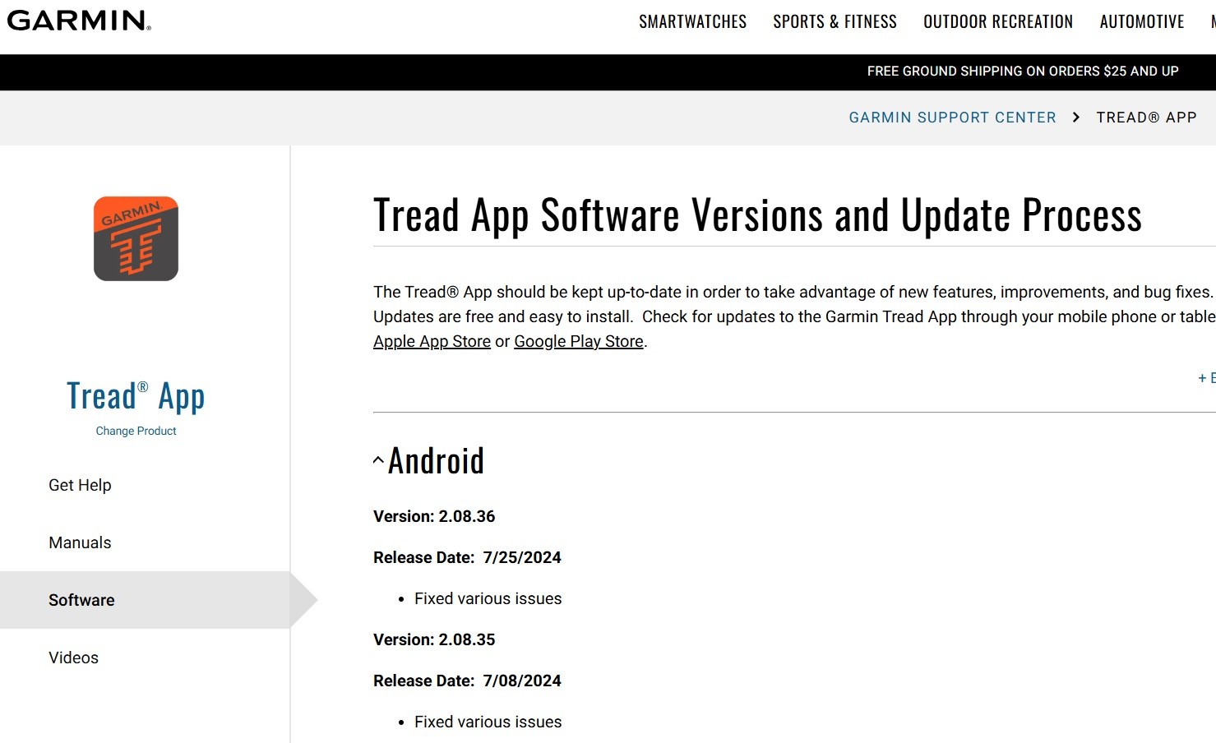1216x743 pixels.
Task: Open Videos in the sidebar
Action: (x=73, y=658)
